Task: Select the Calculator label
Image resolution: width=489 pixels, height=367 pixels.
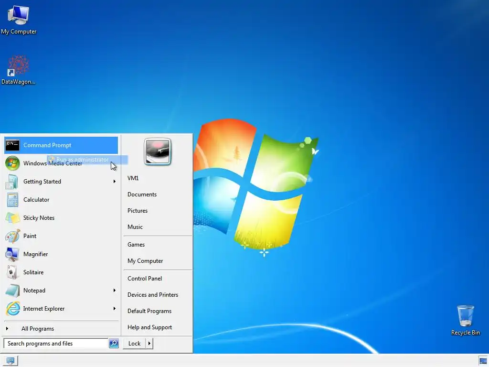Action: point(36,200)
